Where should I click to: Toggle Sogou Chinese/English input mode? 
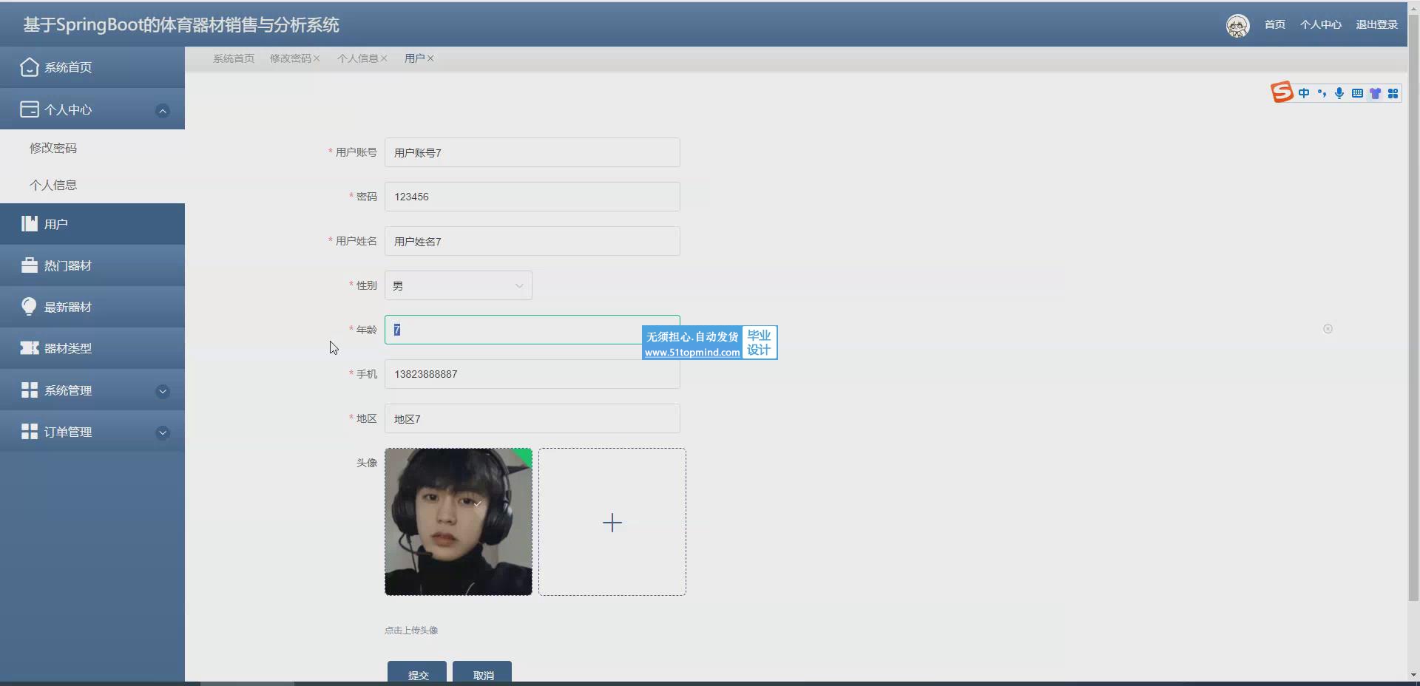1304,93
